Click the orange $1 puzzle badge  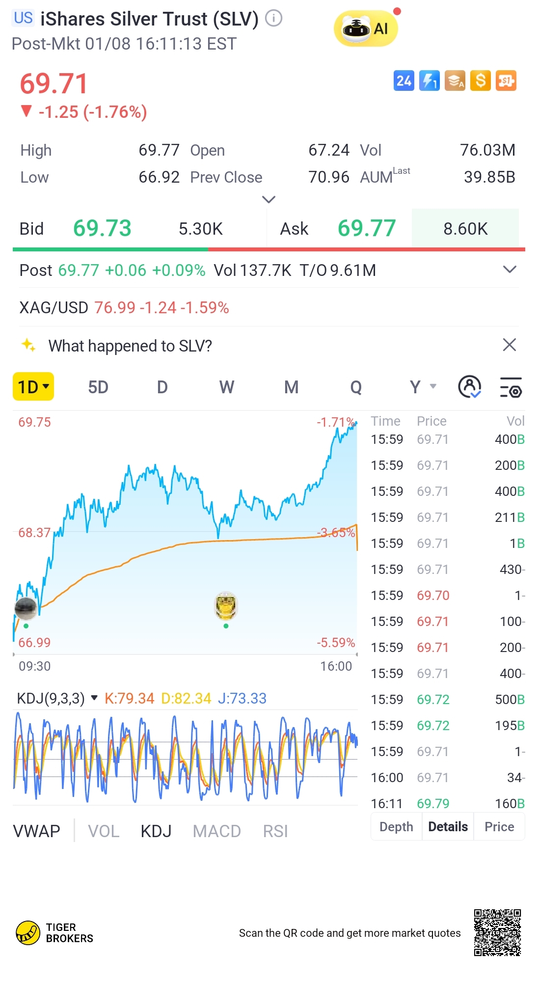(506, 81)
